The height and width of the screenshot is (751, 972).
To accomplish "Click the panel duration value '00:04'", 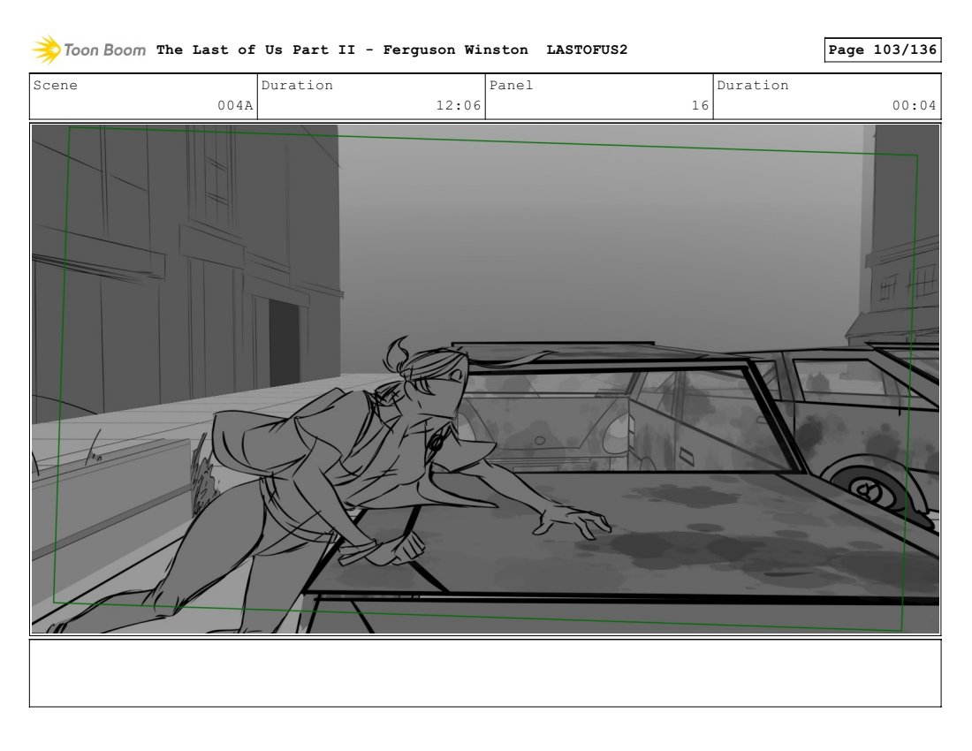I will pyautogui.click(x=914, y=105).
